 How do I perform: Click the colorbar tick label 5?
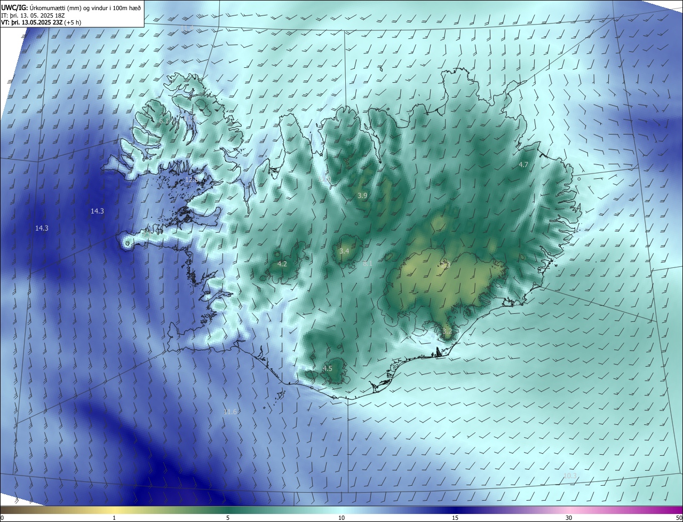(x=228, y=518)
